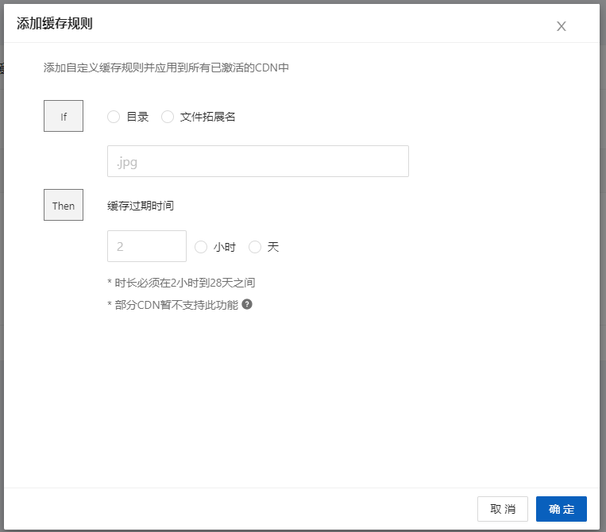
Task: Click the 目录 label text
Action: click(137, 117)
